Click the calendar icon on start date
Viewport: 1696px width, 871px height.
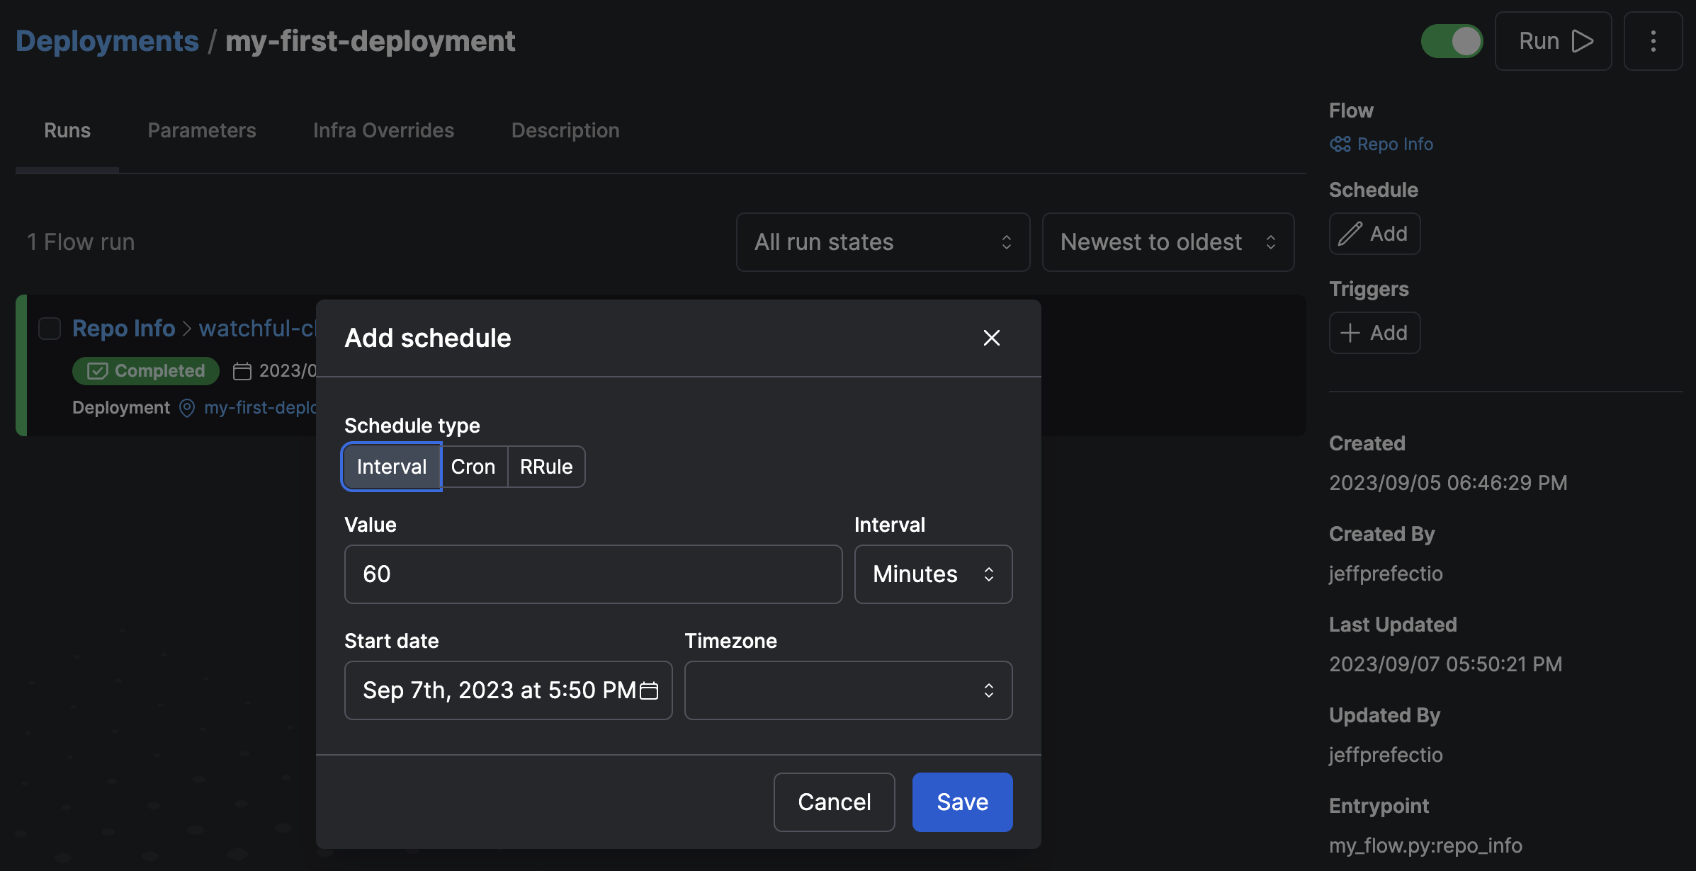point(648,690)
